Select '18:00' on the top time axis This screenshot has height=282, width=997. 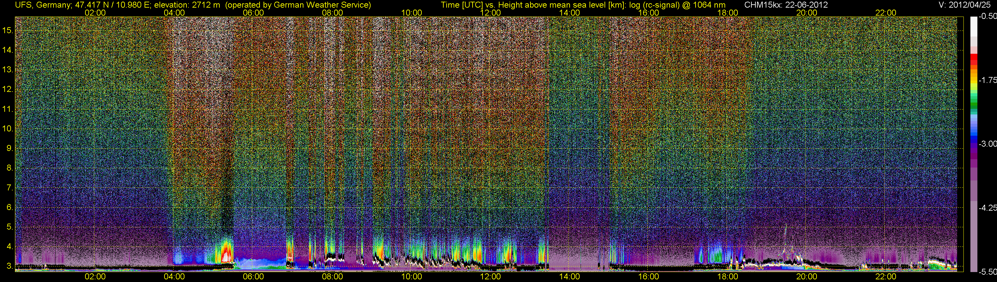click(727, 13)
